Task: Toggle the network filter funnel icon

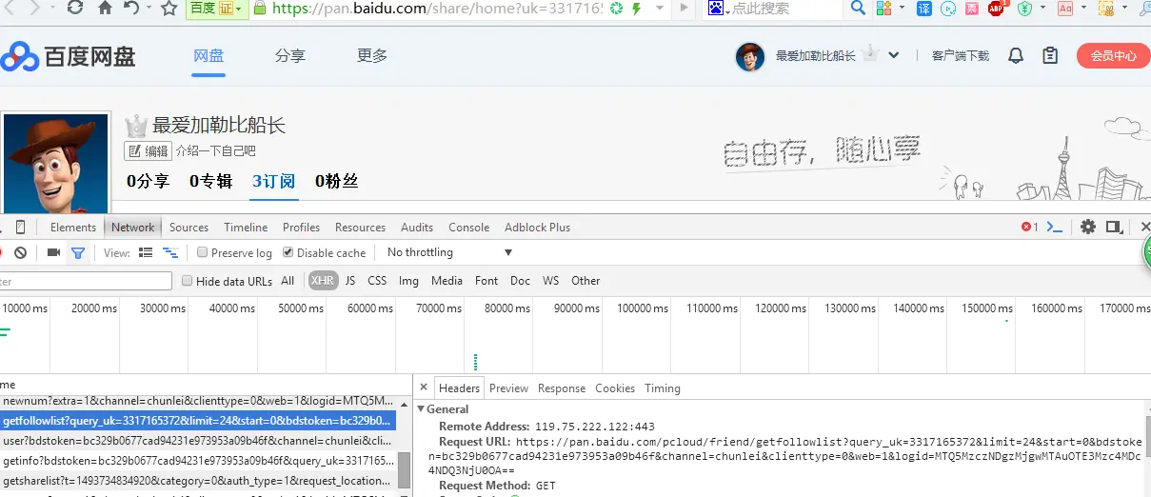Action: point(78,252)
